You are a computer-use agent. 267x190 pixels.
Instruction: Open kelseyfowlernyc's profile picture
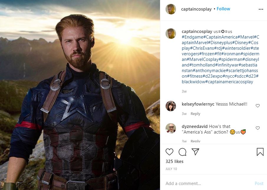[x=171, y=106]
